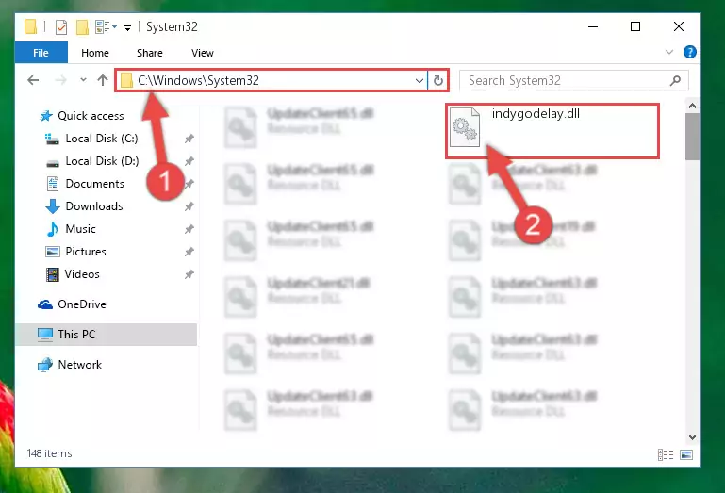Maximize the System32 window
This screenshot has height=493, width=725.
coord(635,26)
